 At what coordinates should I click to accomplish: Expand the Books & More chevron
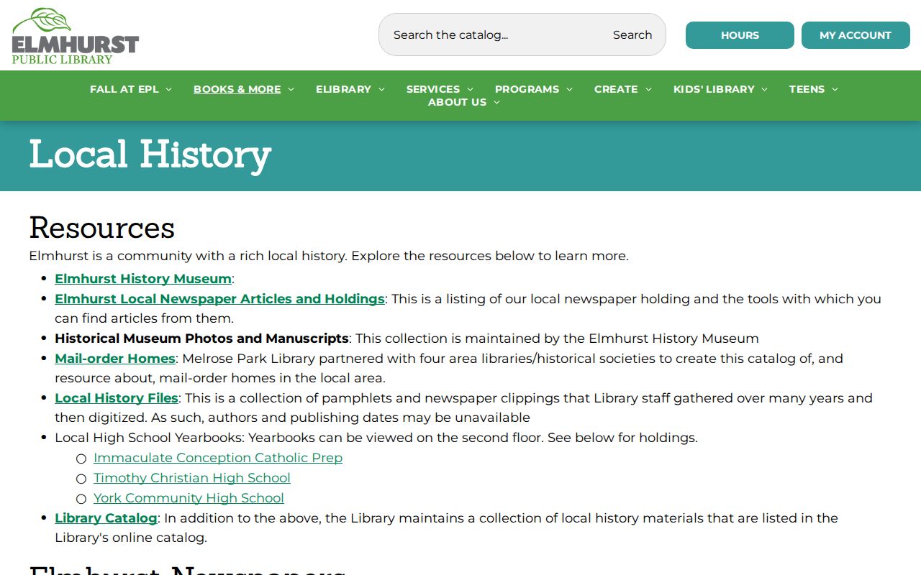click(x=291, y=89)
